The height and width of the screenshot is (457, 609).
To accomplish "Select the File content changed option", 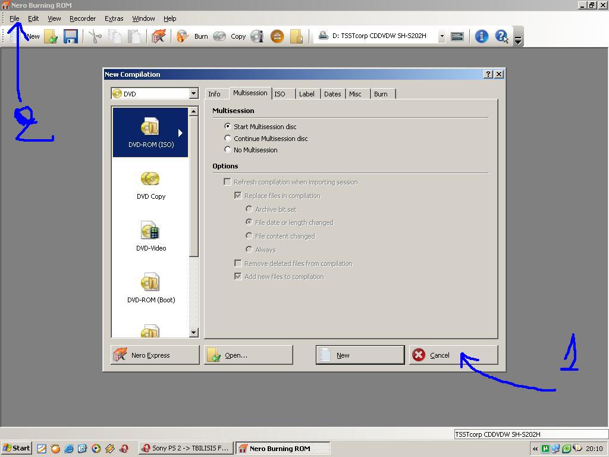I will [x=249, y=236].
